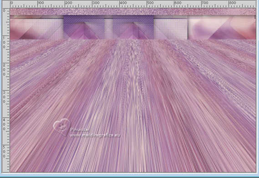The image size is (259, 178).
Task: Click the 300 mark on vertical ruler
Action: tap(4, 97)
